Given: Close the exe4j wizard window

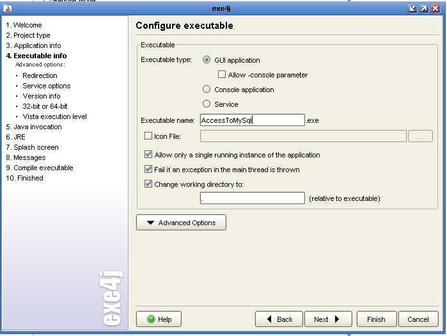Looking at the screenshot, I should click(435, 8).
